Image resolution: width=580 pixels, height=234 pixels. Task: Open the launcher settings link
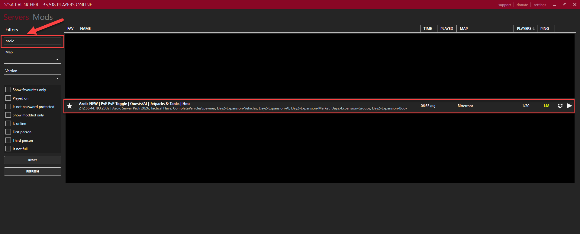540,5
